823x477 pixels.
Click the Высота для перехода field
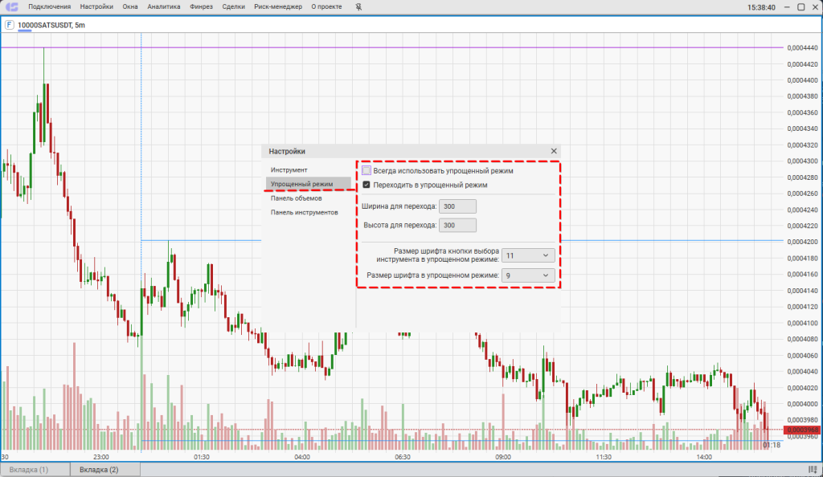[457, 225]
